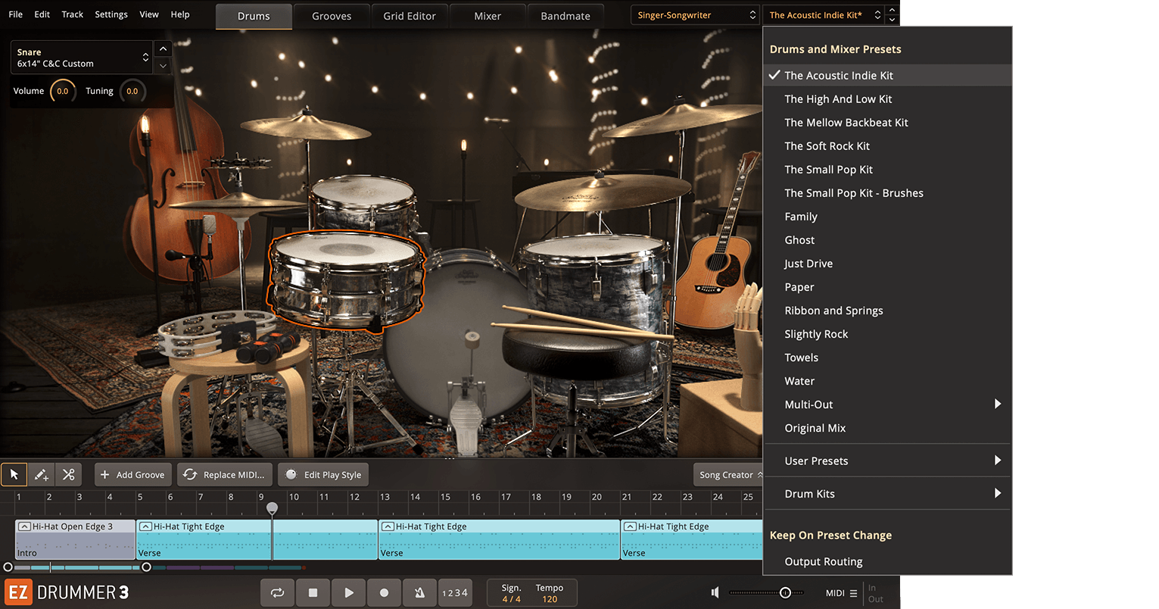Expand the Multi-Out submenu
The image size is (1159, 609).
click(887, 404)
